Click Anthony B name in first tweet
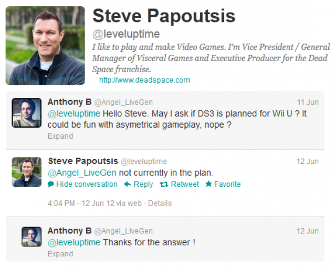 click(x=69, y=102)
